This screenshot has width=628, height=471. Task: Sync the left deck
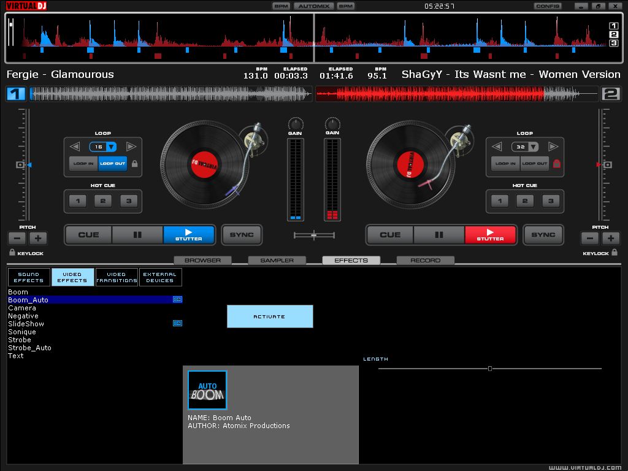pyautogui.click(x=242, y=235)
